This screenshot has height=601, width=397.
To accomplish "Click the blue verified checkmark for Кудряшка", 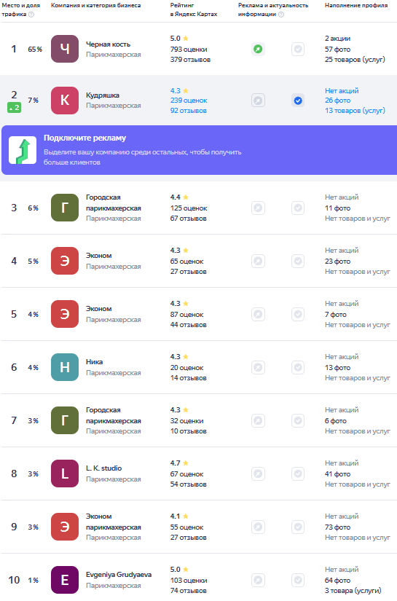I will tap(298, 101).
